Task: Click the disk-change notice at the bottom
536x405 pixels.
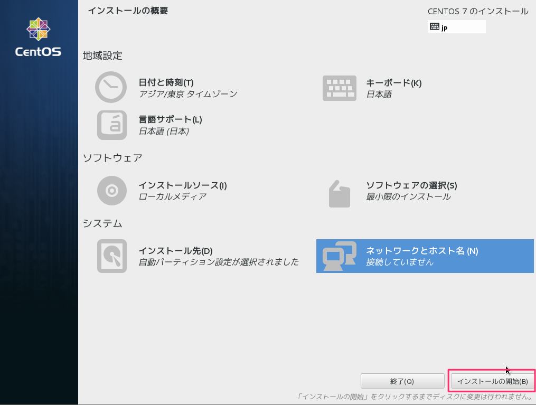Action: click(415, 397)
